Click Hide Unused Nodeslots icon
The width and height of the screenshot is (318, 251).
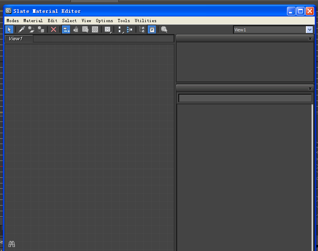(x=76, y=30)
